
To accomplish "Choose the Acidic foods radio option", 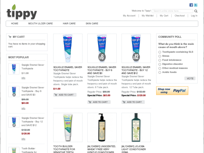I will point(160,72).
